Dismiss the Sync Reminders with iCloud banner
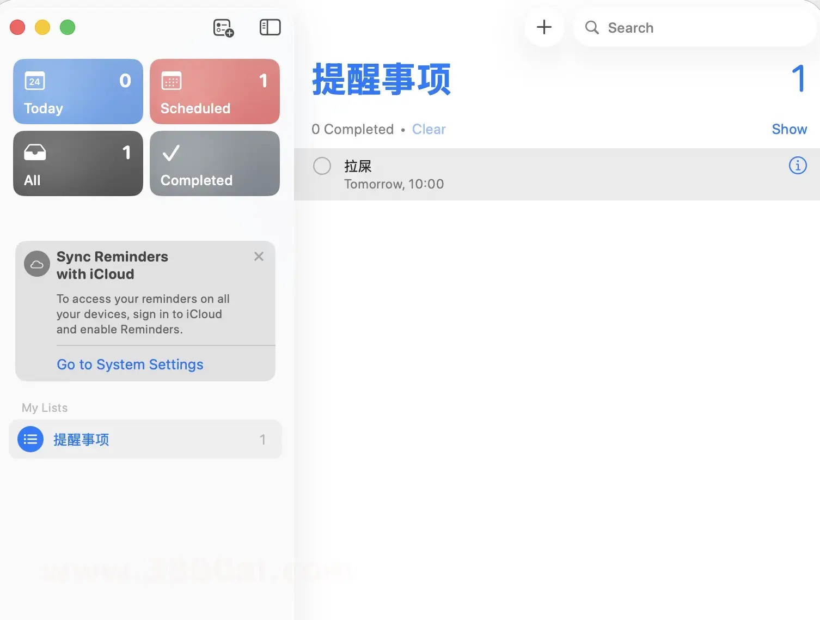Viewport: 820px width, 620px height. pyautogui.click(x=259, y=257)
